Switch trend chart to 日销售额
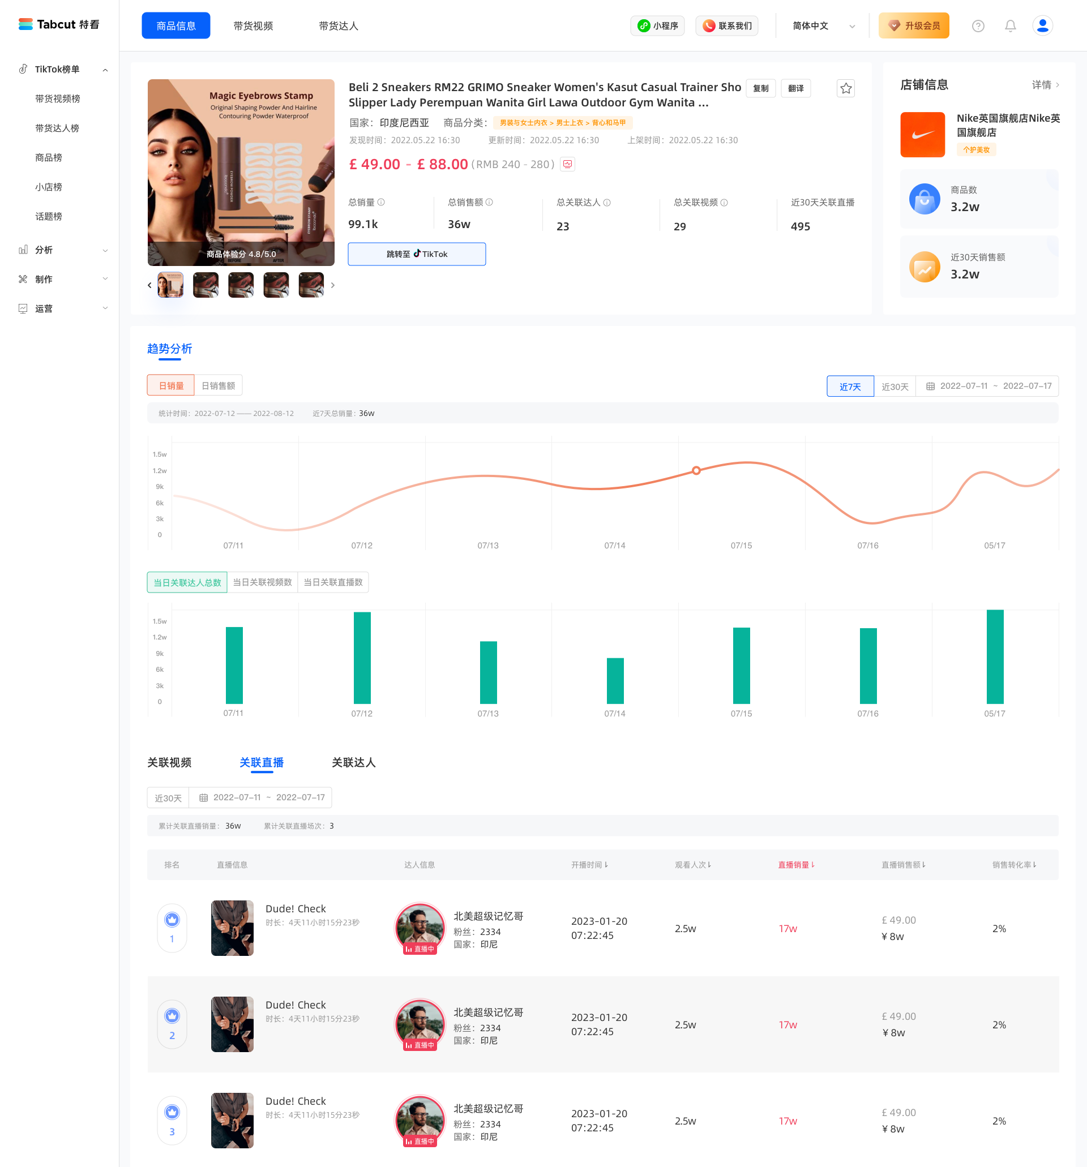 (x=218, y=385)
